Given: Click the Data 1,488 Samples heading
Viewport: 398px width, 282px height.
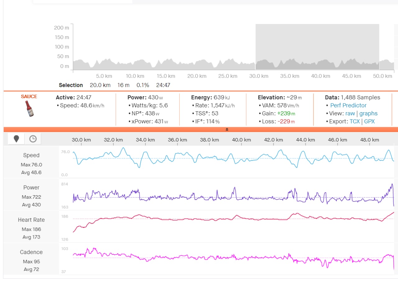Looking at the screenshot, I should point(353,97).
